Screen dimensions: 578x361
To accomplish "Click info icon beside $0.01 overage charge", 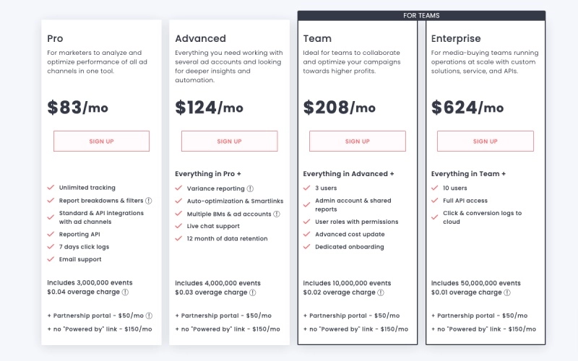I will point(507,292).
